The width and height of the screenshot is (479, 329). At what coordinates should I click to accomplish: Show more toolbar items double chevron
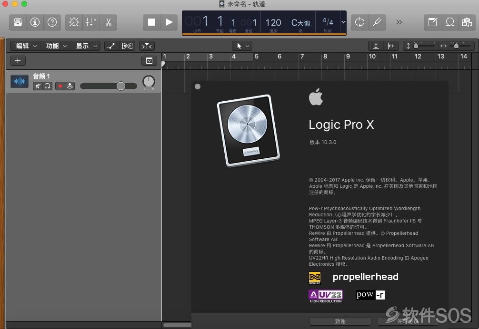[399, 22]
